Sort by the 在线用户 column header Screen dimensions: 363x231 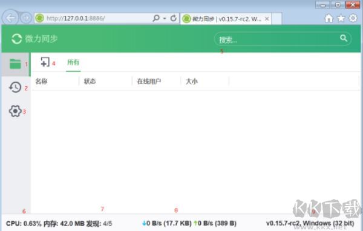pyautogui.click(x=149, y=81)
